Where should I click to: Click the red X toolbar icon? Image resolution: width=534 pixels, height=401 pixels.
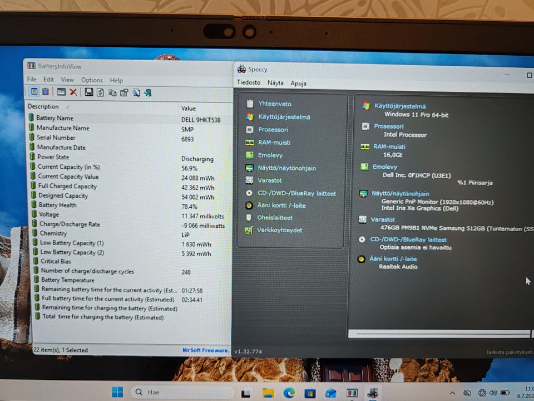coord(73,92)
